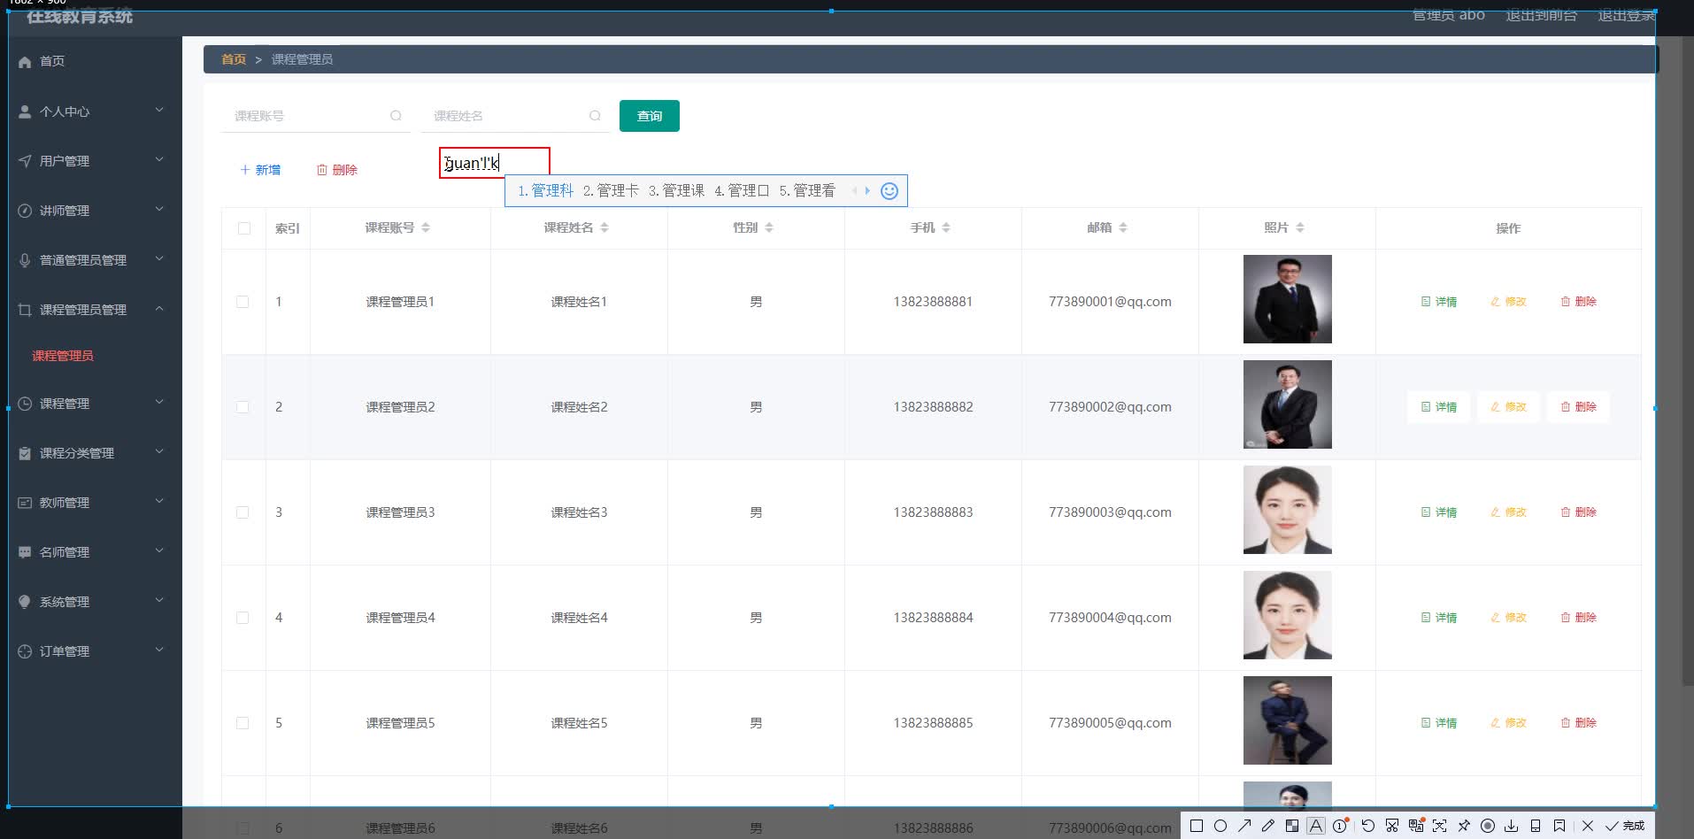This screenshot has width=1694, height=839.
Task: Toggle the select-all checkbox in table header
Action: coord(243,227)
